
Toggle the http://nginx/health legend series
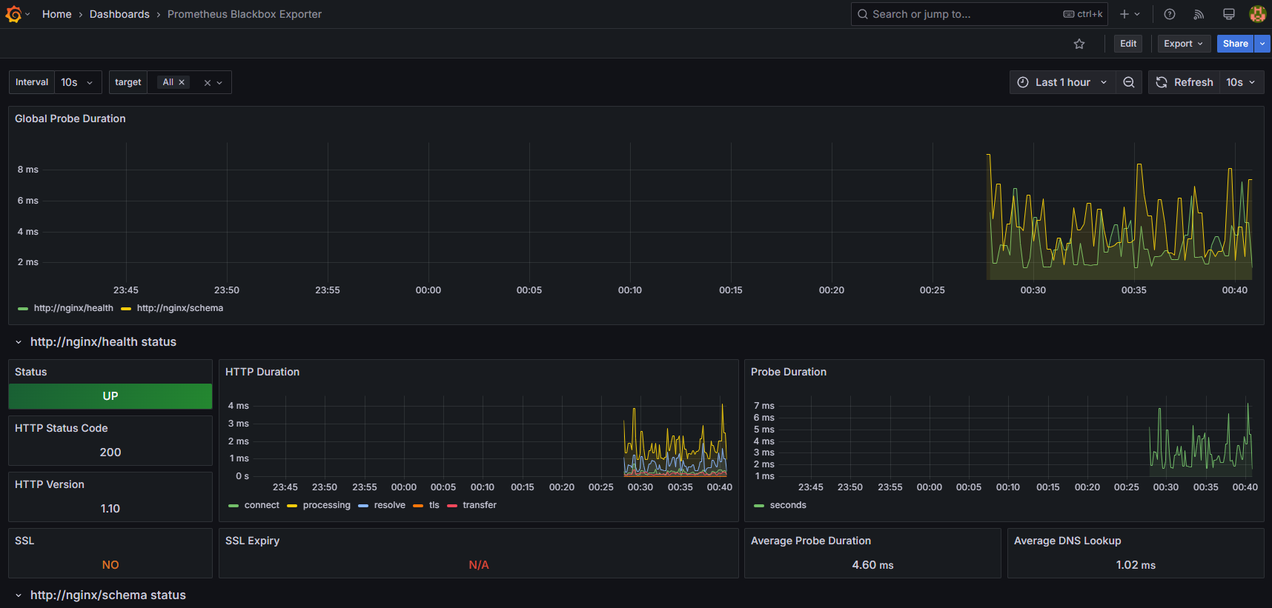pyautogui.click(x=73, y=308)
